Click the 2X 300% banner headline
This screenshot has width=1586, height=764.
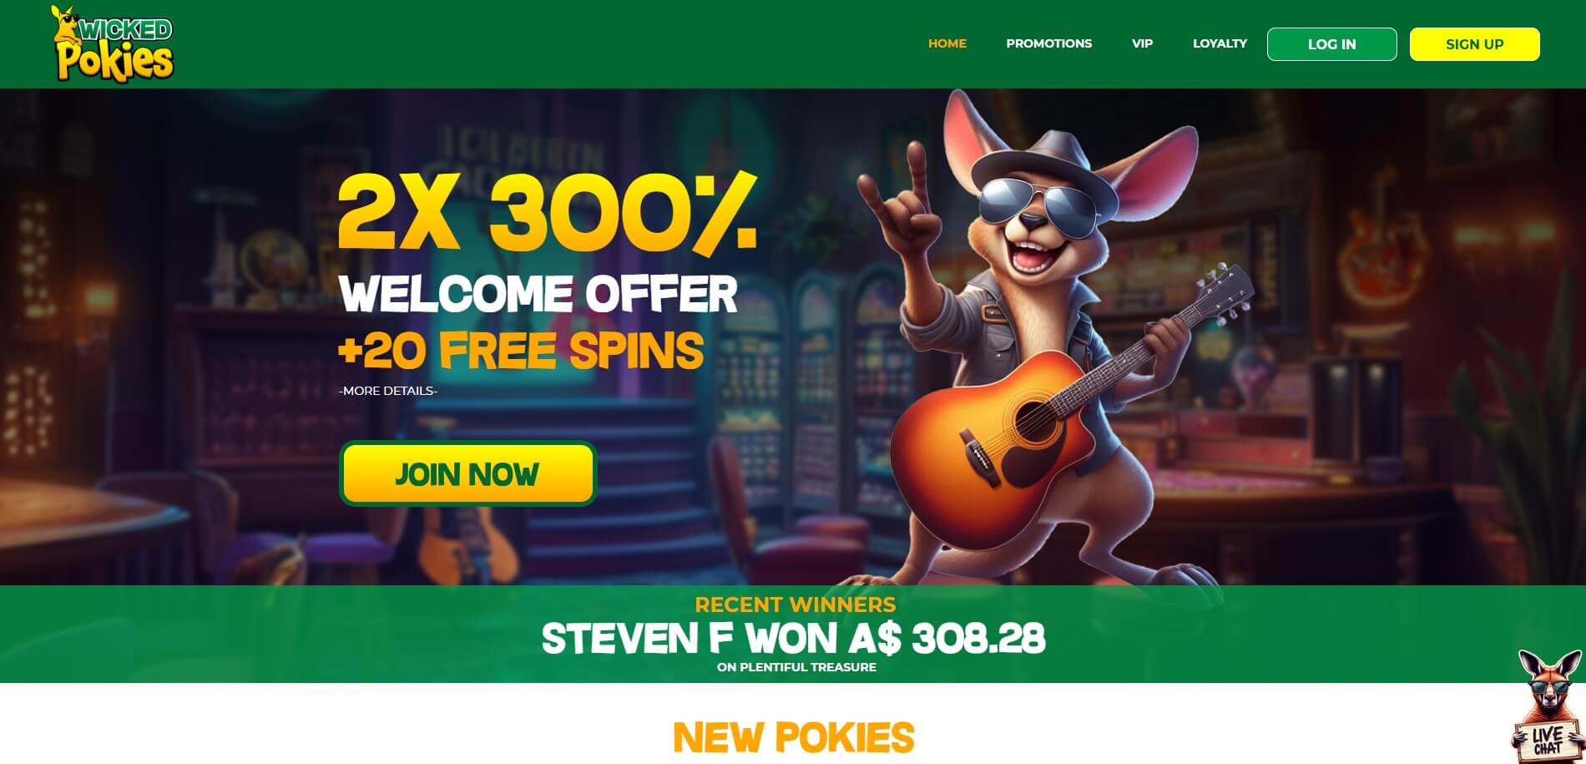pyautogui.click(x=547, y=214)
